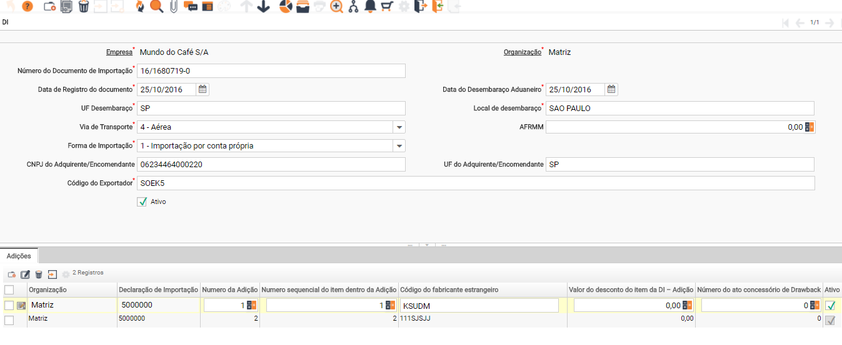Sort by Declaração de Importação column header
This screenshot has width=842, height=345.
[158, 289]
